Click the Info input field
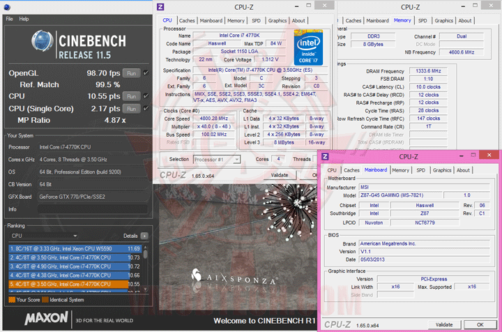Viewport: 502px width, 332px height. (x=93, y=209)
